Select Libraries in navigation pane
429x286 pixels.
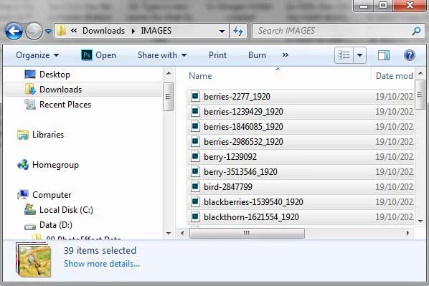pyautogui.click(x=48, y=135)
